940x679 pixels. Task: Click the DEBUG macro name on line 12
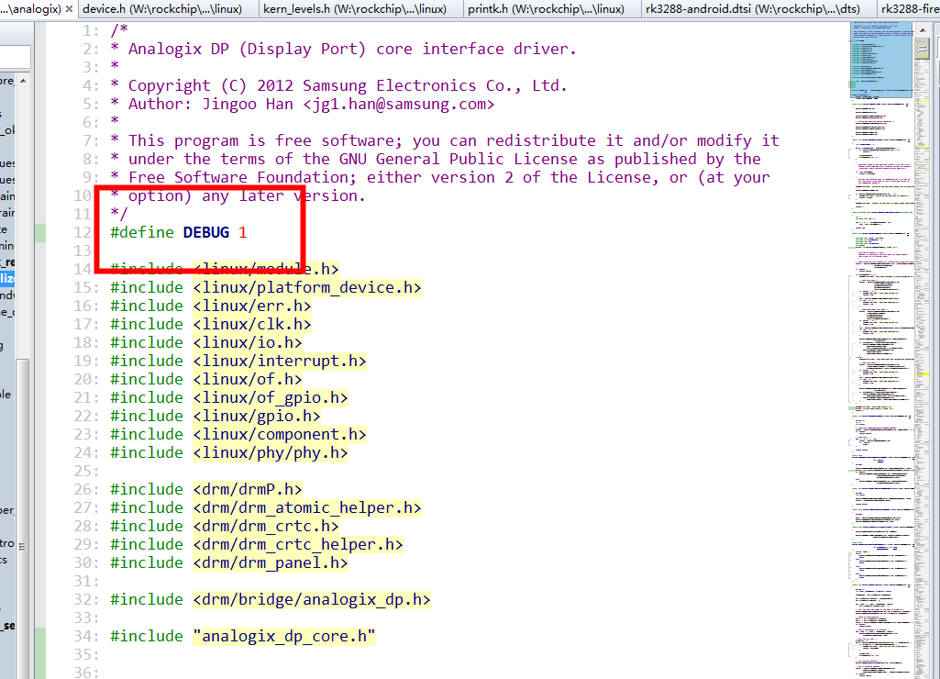(206, 233)
